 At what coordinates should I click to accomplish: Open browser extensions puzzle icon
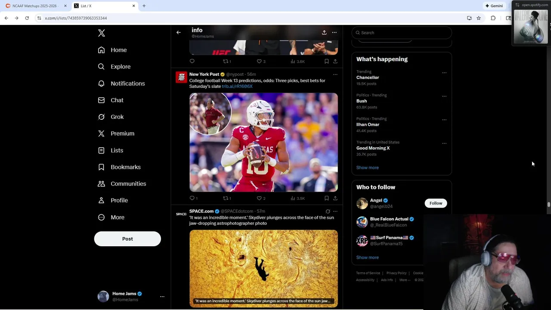click(x=493, y=18)
